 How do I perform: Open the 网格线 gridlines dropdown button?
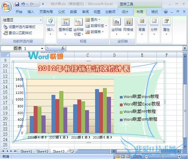point(128,27)
